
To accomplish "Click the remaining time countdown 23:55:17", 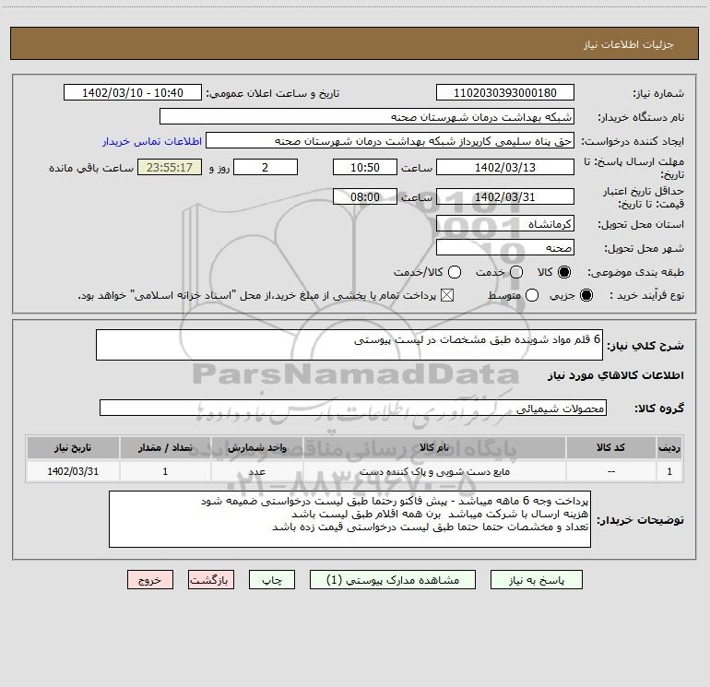I will pos(170,167).
